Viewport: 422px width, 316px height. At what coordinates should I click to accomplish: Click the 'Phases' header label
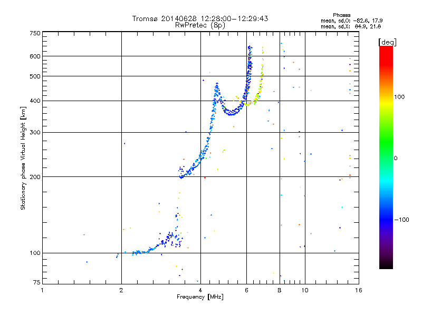(341, 15)
